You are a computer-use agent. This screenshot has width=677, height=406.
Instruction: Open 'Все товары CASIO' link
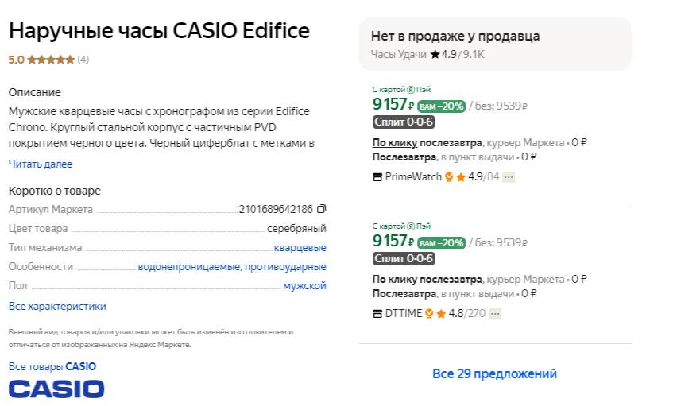[x=52, y=366]
